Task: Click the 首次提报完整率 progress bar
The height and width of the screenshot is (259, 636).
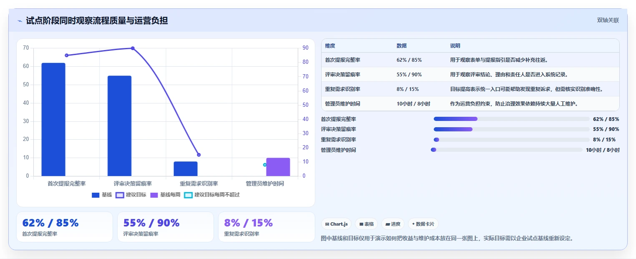Action: (x=512, y=119)
